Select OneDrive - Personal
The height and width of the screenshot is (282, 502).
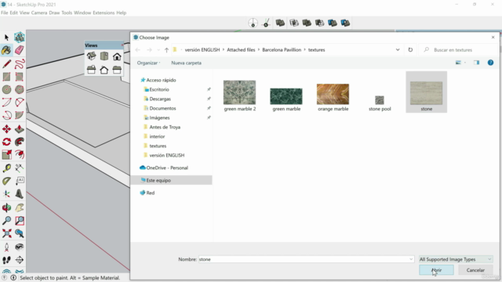(x=164, y=168)
